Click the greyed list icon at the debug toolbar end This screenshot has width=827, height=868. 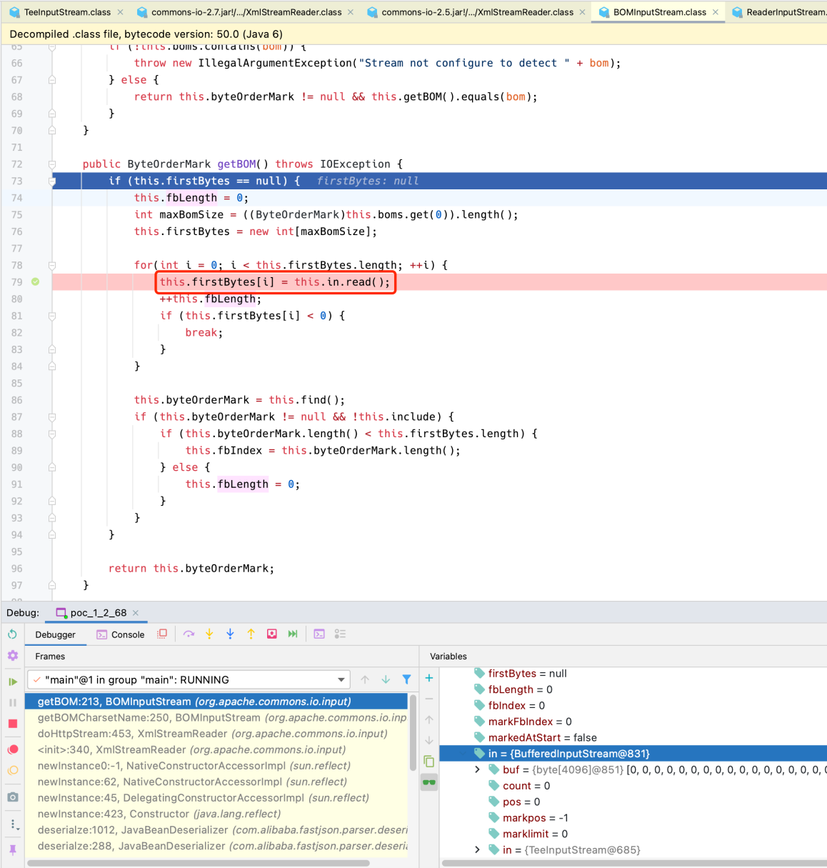tap(340, 634)
